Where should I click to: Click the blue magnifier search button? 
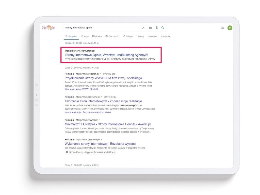pos(163,28)
